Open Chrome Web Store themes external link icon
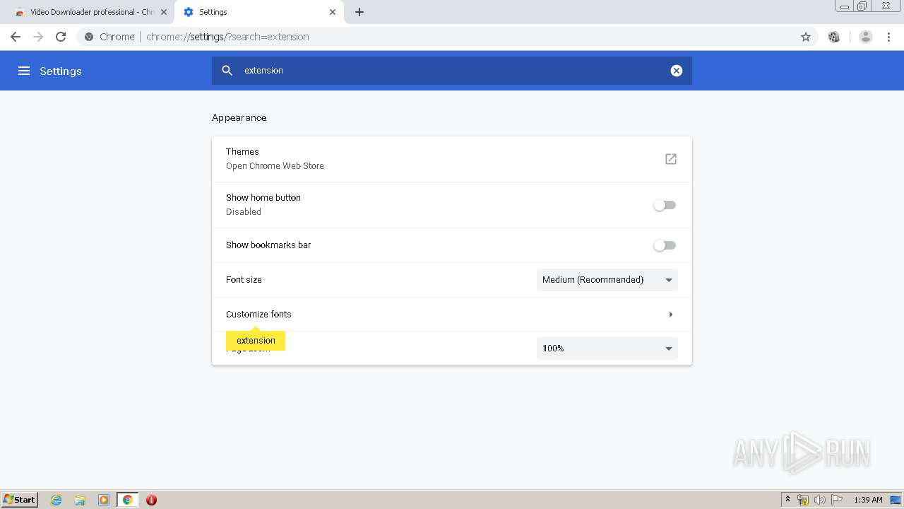The width and height of the screenshot is (904, 509). pyautogui.click(x=671, y=159)
